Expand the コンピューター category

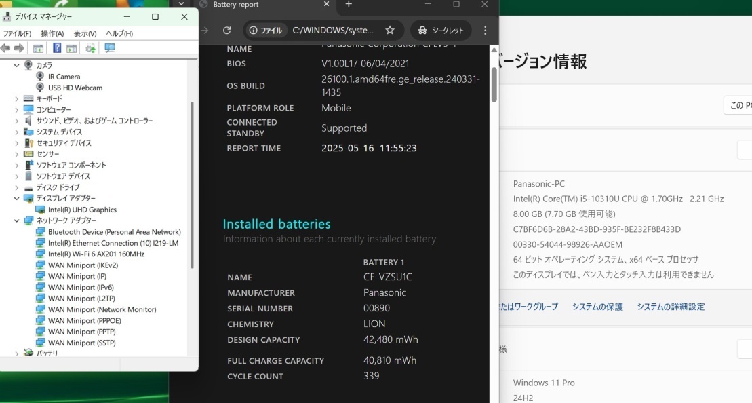click(17, 110)
